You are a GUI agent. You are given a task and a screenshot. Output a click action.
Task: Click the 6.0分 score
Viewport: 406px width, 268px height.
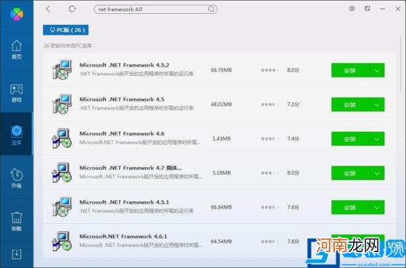[293, 173]
